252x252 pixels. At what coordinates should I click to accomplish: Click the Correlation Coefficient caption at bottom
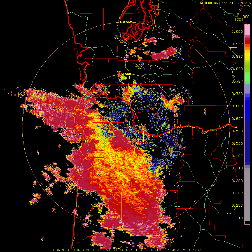click(x=127, y=250)
